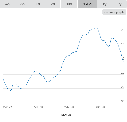Choose the 1d time range tab
Image resolution: width=127 pixels, height=122 pixels.
38,4
